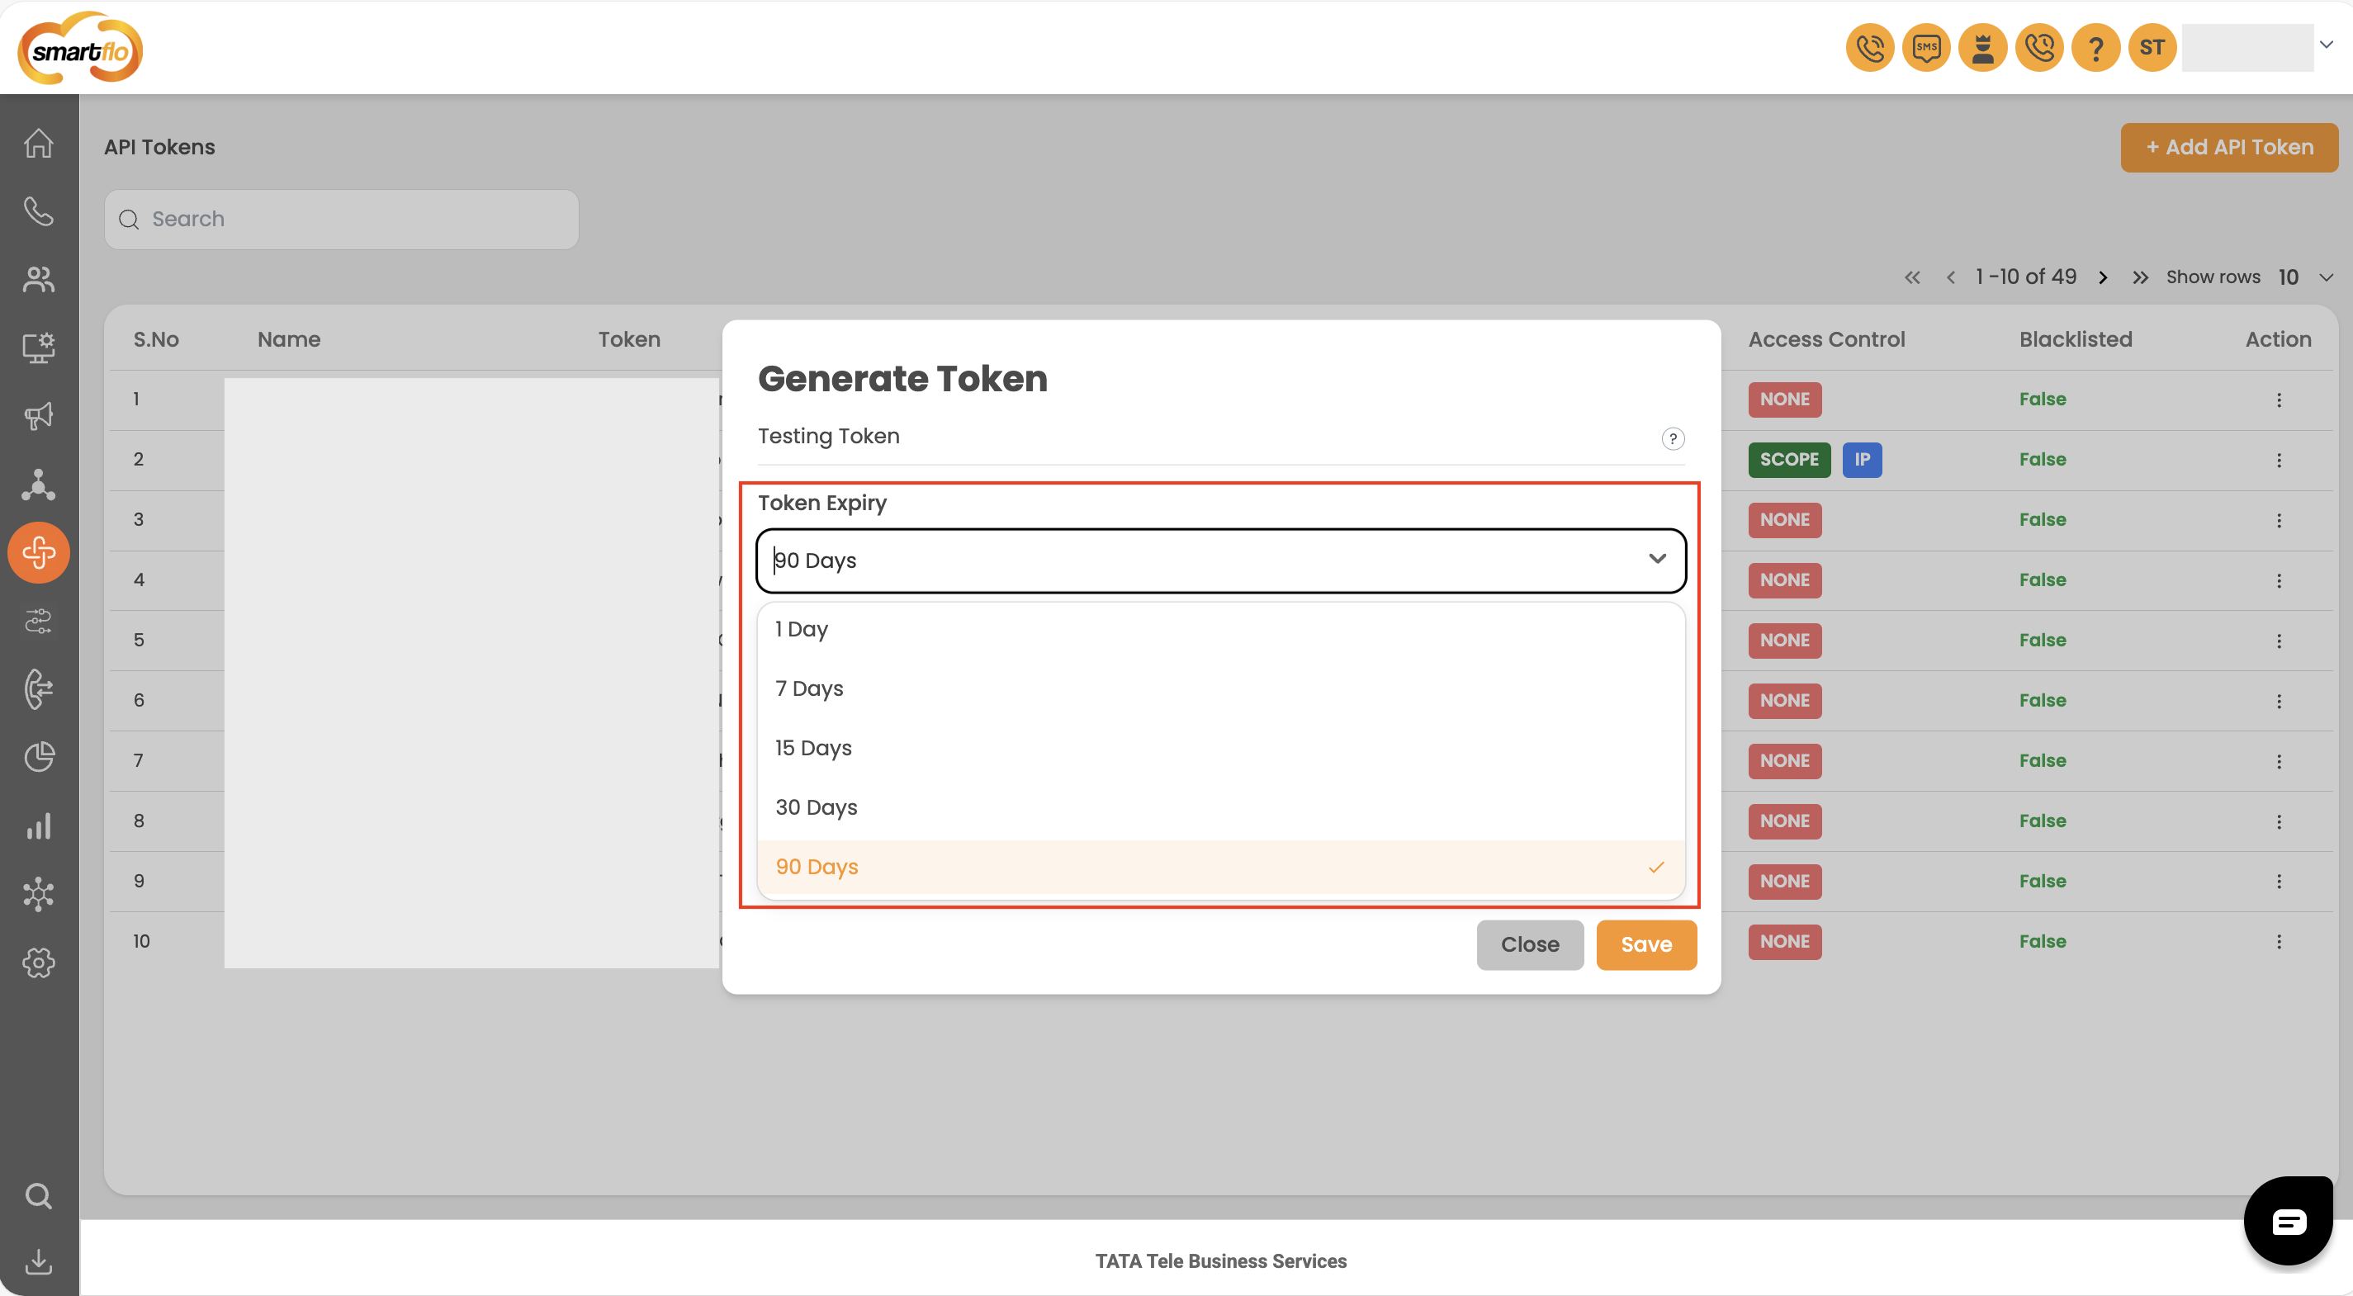The width and height of the screenshot is (2353, 1296).
Task: Go to the first page
Action: [x=1912, y=277]
